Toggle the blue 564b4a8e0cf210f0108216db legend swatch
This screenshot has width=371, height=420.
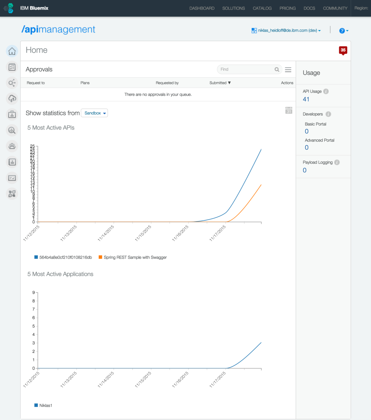(36, 257)
